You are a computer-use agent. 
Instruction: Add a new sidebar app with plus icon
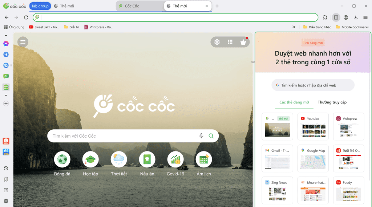(x=6, y=103)
